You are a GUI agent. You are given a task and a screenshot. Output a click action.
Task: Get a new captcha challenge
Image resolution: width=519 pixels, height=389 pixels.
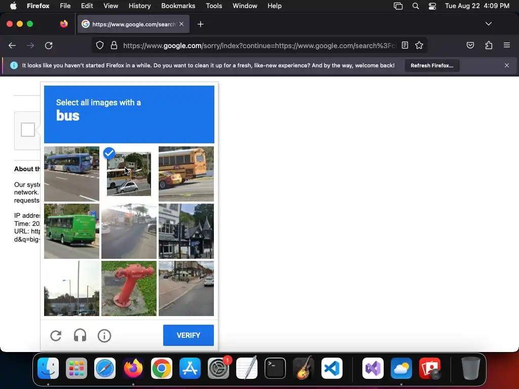(56, 335)
